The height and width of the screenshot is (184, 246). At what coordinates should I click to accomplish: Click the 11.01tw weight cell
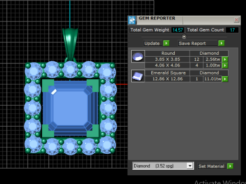pyautogui.click(x=213, y=79)
